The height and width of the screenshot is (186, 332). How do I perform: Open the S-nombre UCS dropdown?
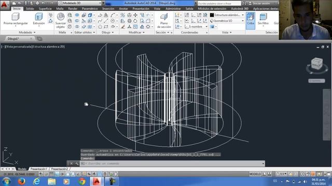tap(196, 27)
